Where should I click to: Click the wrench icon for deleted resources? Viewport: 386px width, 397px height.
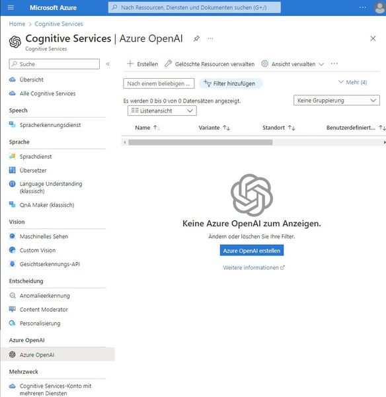[168, 64]
